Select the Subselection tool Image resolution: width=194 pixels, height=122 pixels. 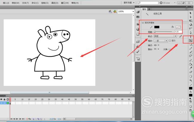tap(190, 17)
